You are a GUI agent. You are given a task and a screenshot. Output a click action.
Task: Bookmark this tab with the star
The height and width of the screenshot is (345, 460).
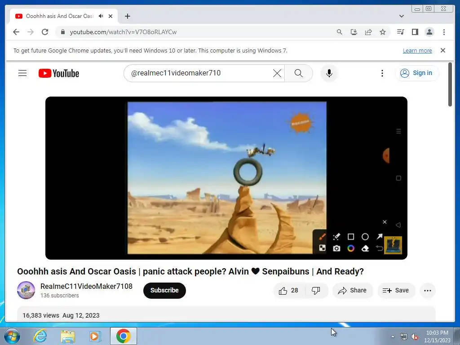click(383, 32)
